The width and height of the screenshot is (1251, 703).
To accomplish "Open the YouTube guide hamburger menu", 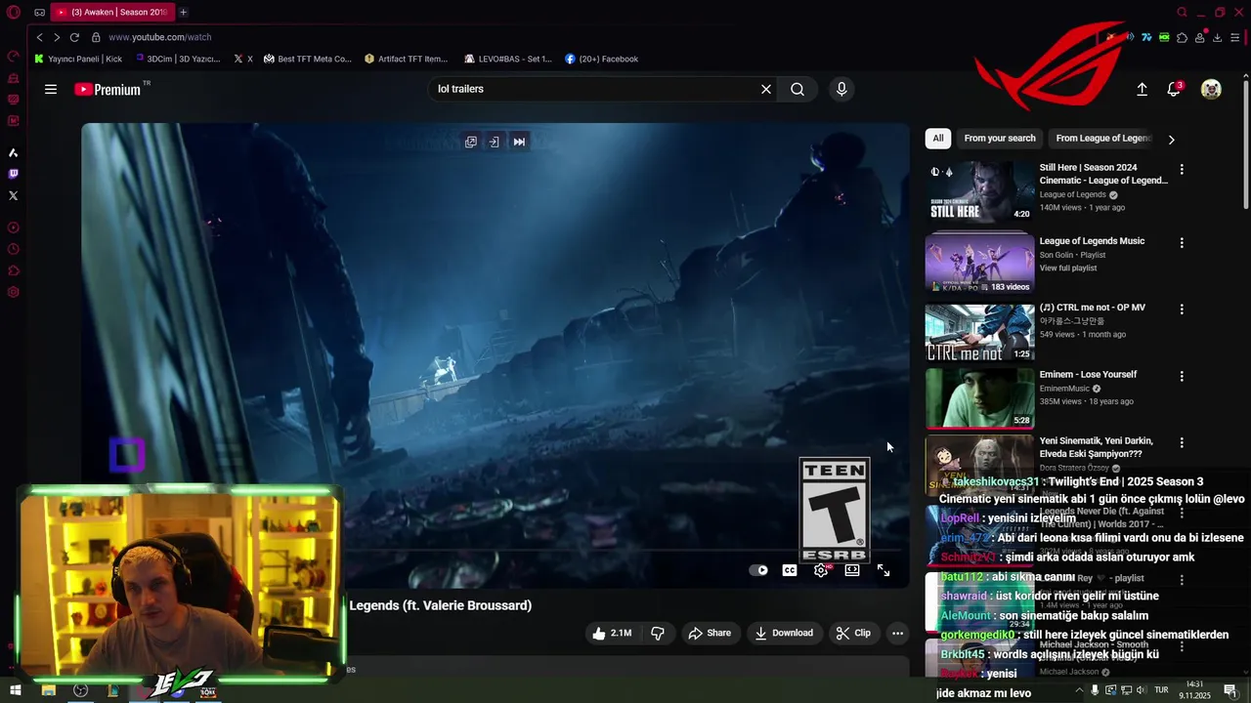I will (51, 89).
